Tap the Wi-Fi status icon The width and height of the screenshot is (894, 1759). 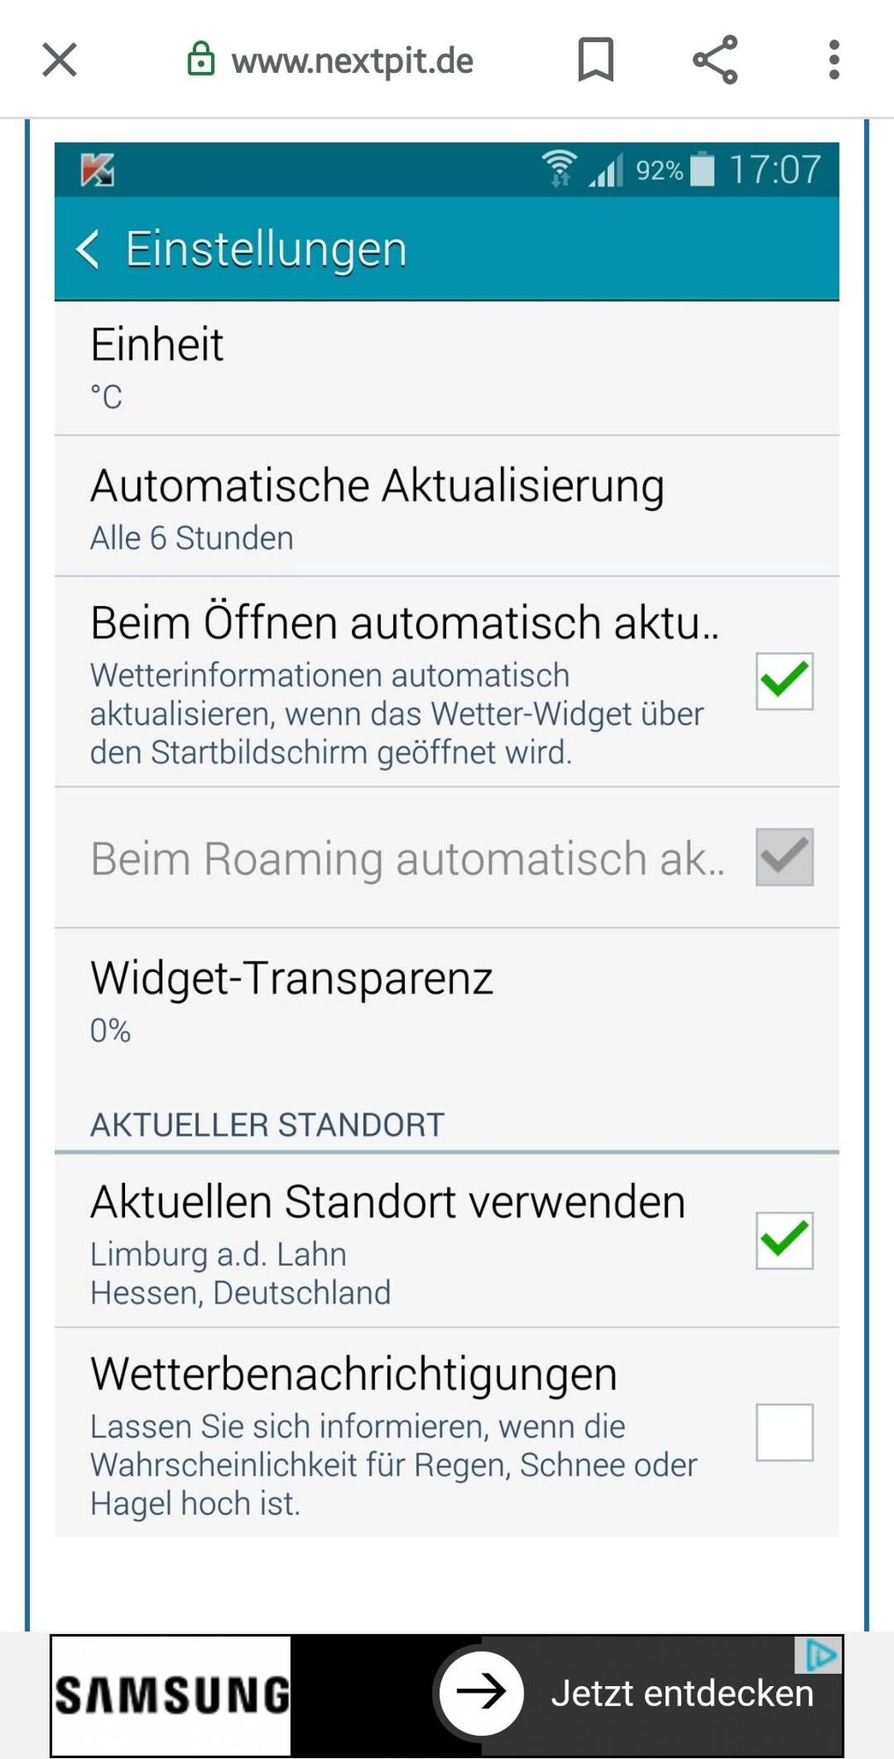(x=560, y=168)
